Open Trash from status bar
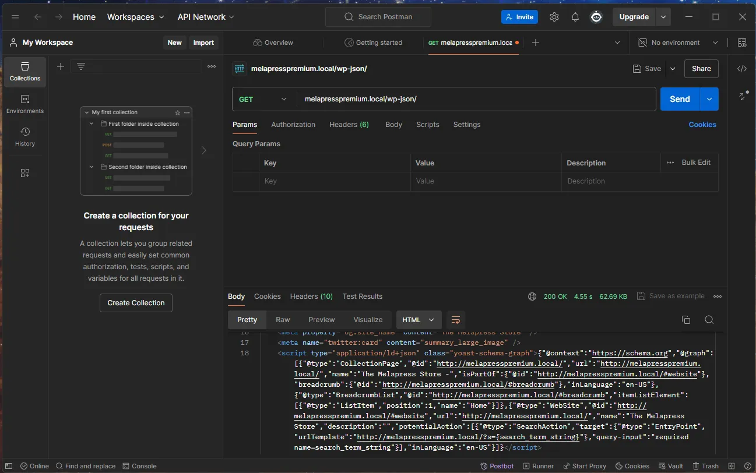Image resolution: width=756 pixels, height=473 pixels. 705,466
